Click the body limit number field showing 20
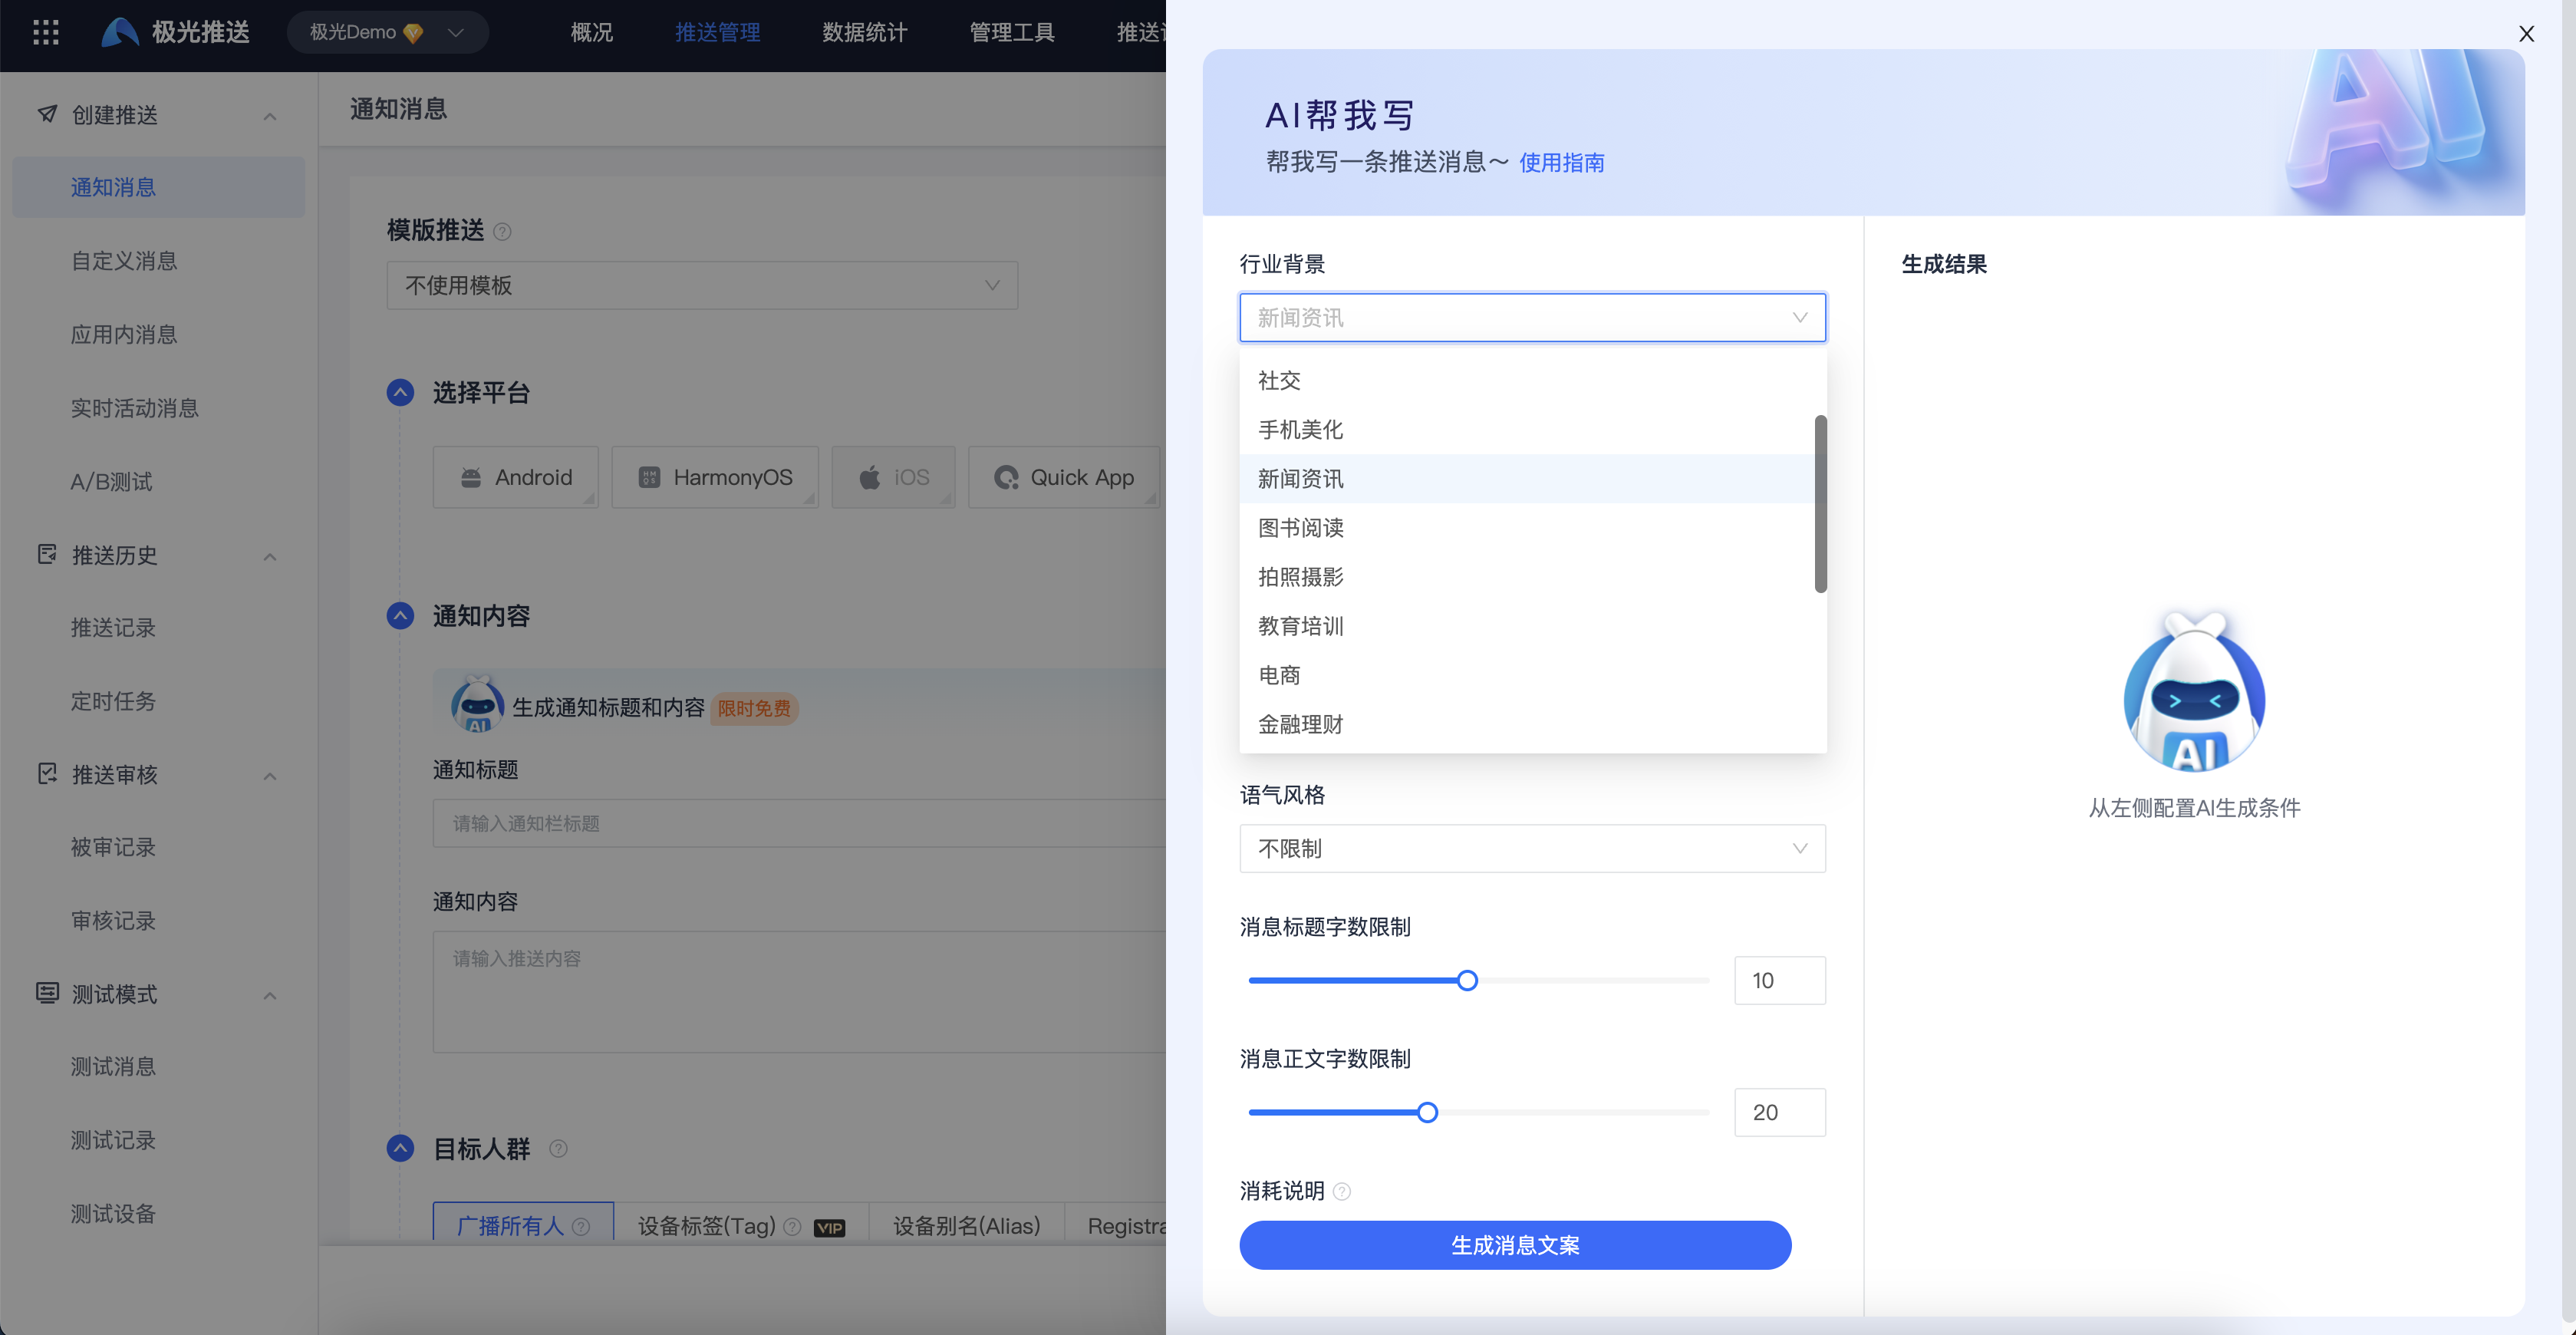The image size is (2576, 1335). tap(1779, 1112)
